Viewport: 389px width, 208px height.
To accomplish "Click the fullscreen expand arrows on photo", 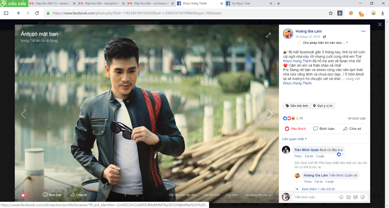I will 268,35.
